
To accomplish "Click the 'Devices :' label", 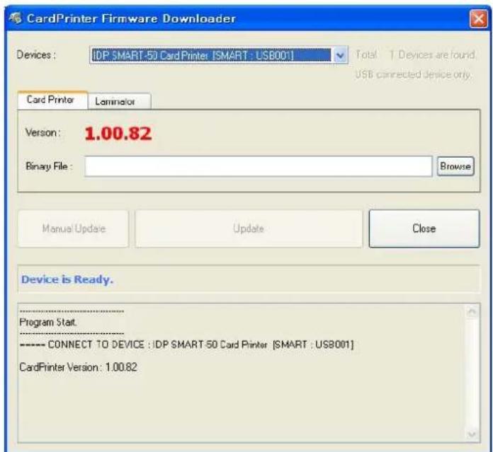I will (36, 55).
